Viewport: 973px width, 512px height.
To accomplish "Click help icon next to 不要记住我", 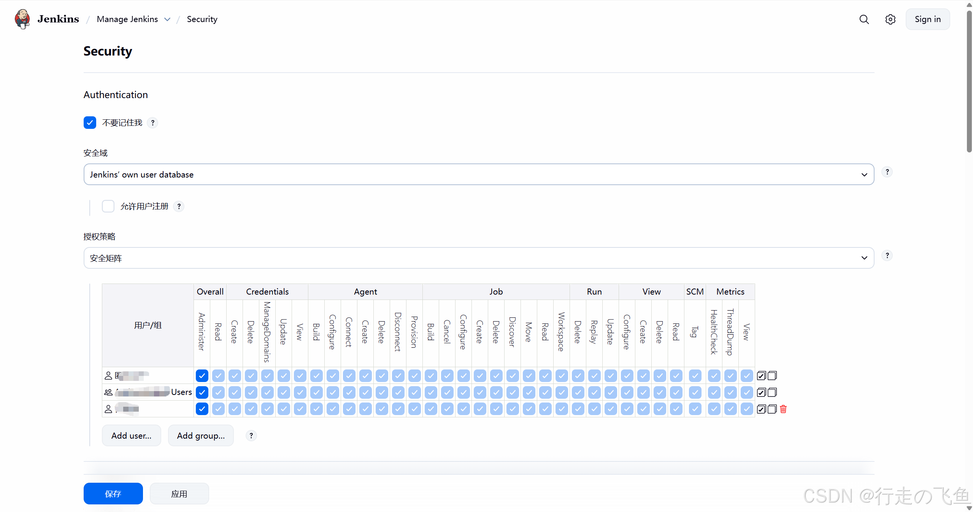I will [152, 123].
